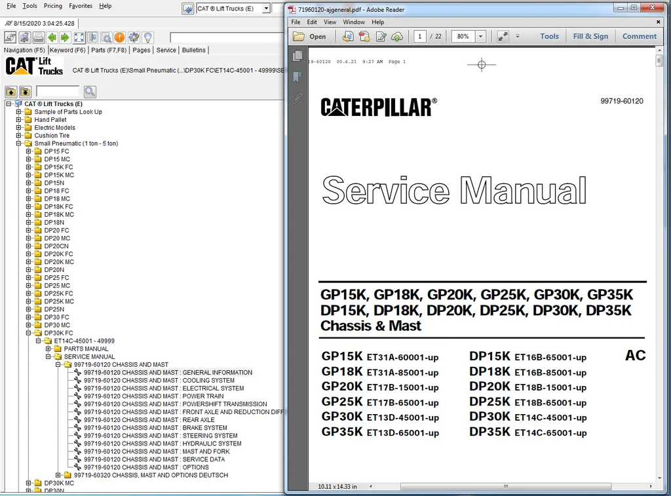Select the DP25K MC folder
This screenshot has height=496, width=671.
[59, 301]
